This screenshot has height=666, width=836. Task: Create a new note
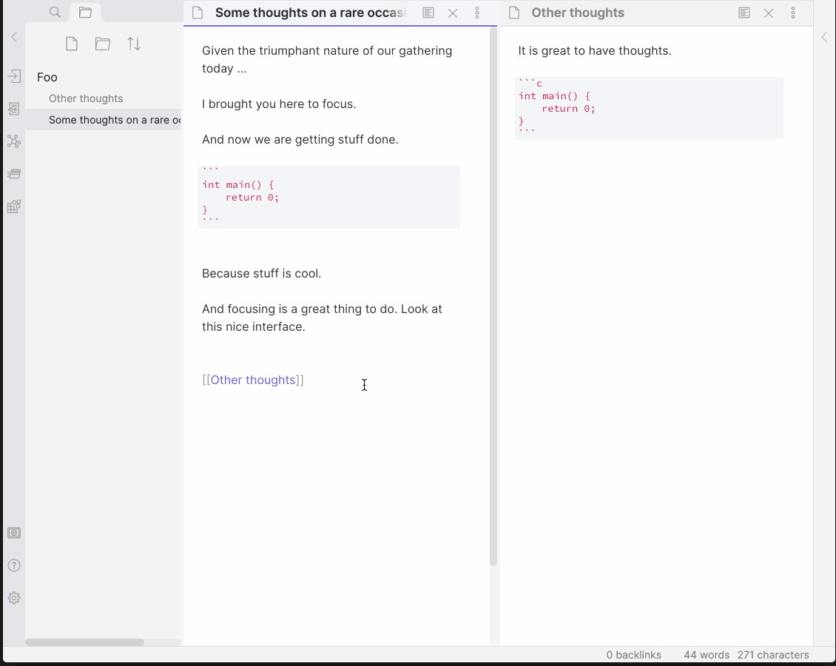[x=72, y=44]
